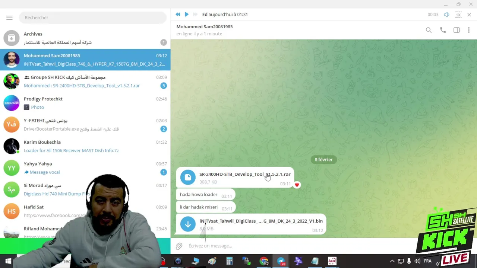Image resolution: width=477 pixels, height=268 pixels.
Task: Open Si Morad chat
Action: tap(85, 189)
